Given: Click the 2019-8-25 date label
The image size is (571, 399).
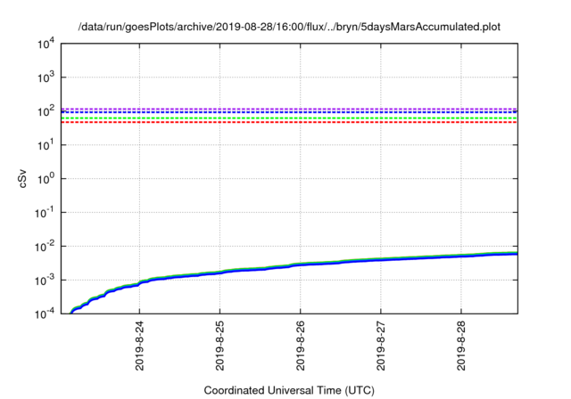Looking at the screenshot, I should 220,346.
